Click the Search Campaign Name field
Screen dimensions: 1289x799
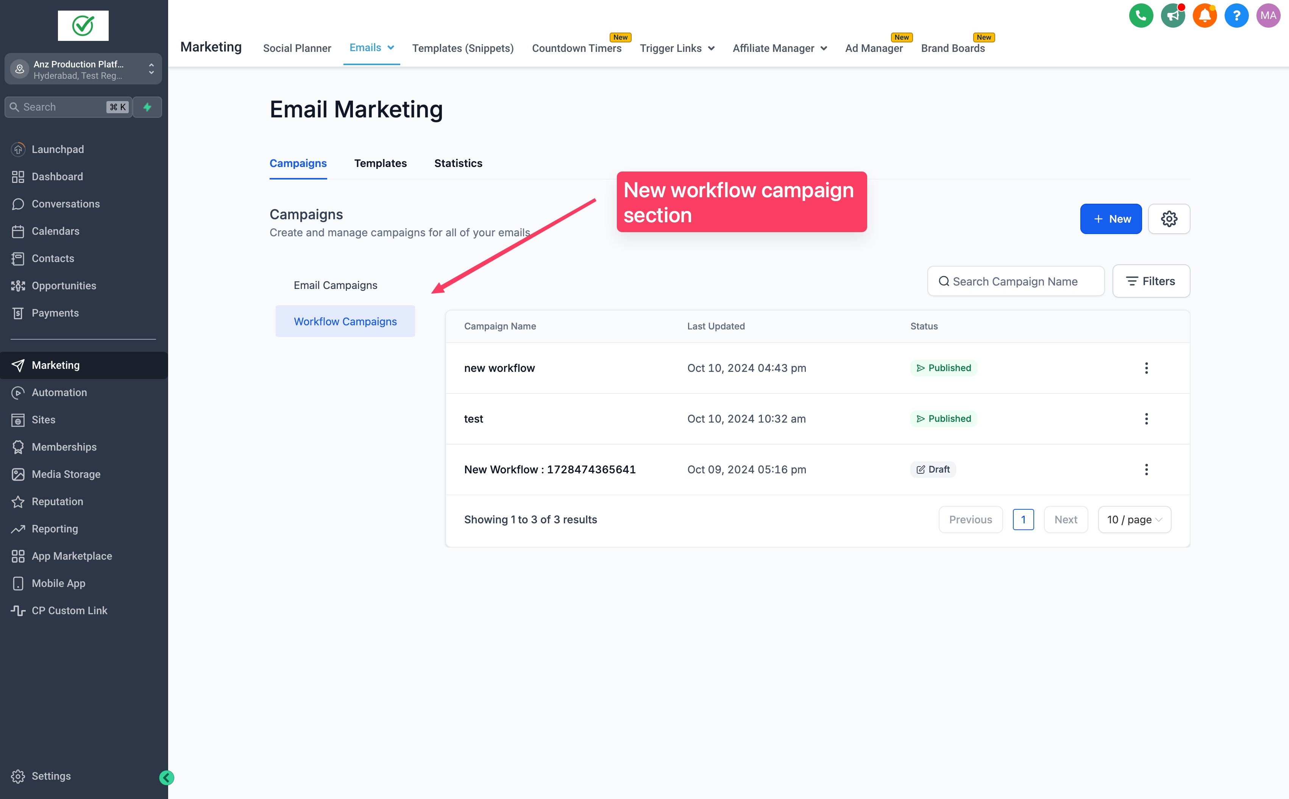[1015, 281]
